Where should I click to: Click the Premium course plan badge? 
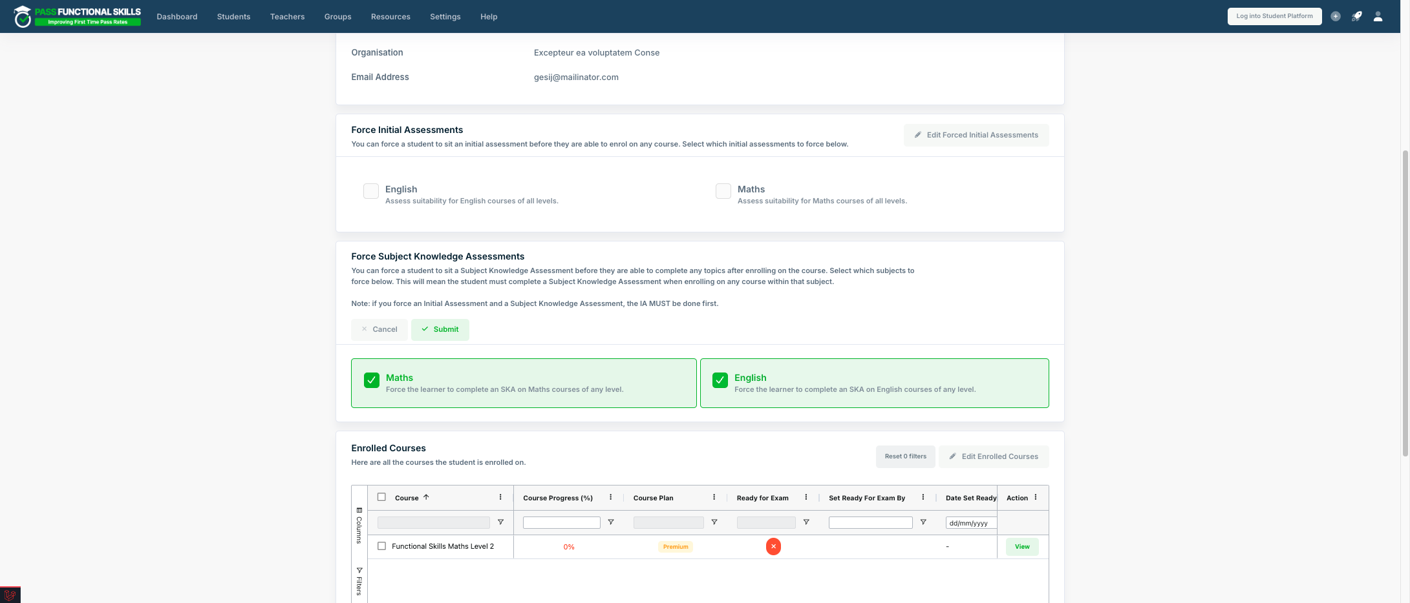tap(676, 547)
